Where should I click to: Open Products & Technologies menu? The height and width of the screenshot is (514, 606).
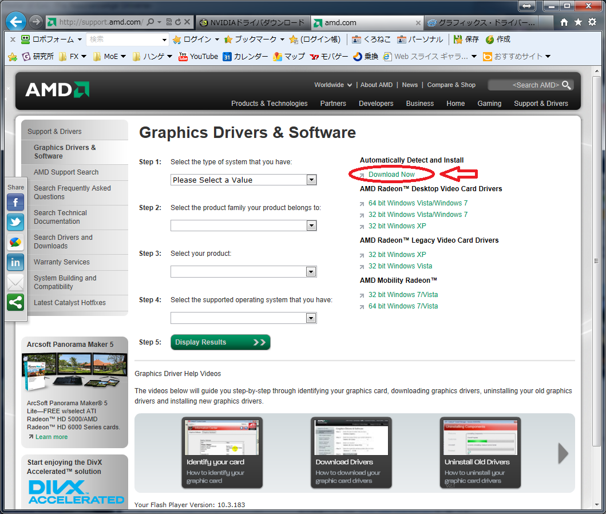270,104
